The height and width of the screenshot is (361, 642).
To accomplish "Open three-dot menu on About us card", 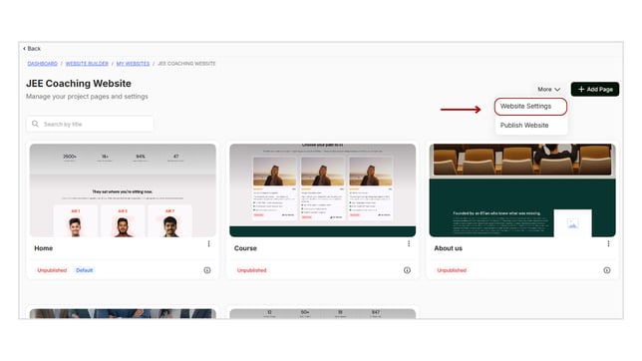I will (608, 243).
